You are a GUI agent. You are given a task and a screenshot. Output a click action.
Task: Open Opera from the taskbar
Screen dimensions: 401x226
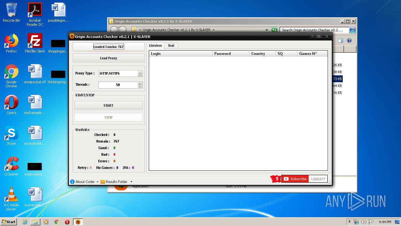[x=67, y=222]
